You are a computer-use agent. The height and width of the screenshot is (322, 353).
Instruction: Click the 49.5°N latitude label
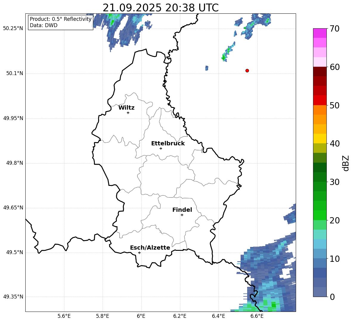point(15,252)
